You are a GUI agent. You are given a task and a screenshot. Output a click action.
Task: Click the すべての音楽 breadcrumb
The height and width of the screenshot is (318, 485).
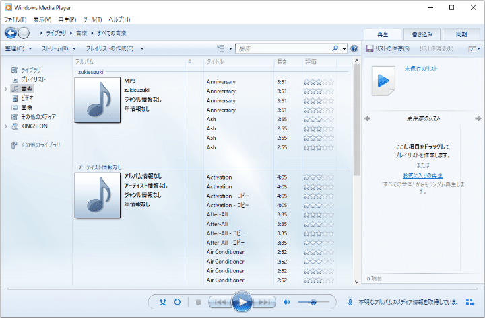pyautogui.click(x=111, y=33)
